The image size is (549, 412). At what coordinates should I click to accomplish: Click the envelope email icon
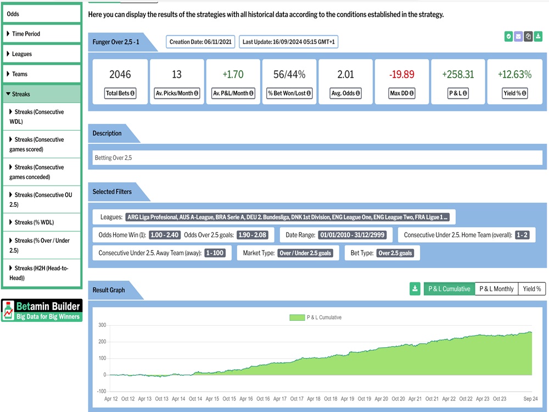click(x=518, y=36)
